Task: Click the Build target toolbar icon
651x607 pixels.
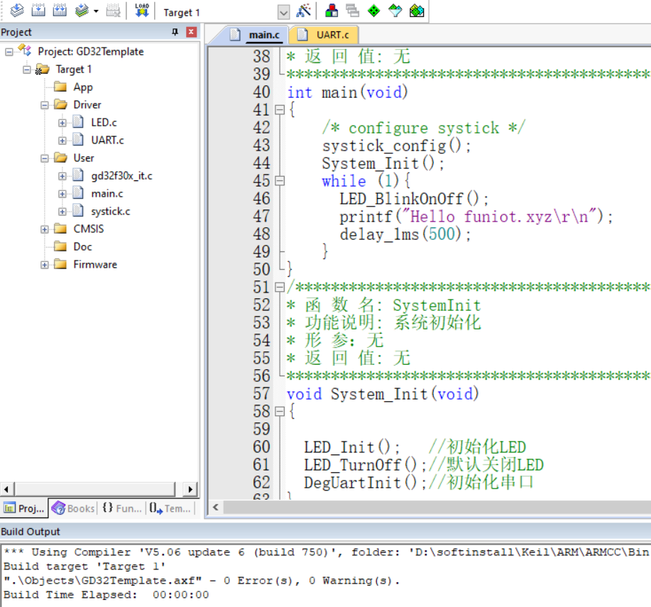Action: pyautogui.click(x=38, y=10)
